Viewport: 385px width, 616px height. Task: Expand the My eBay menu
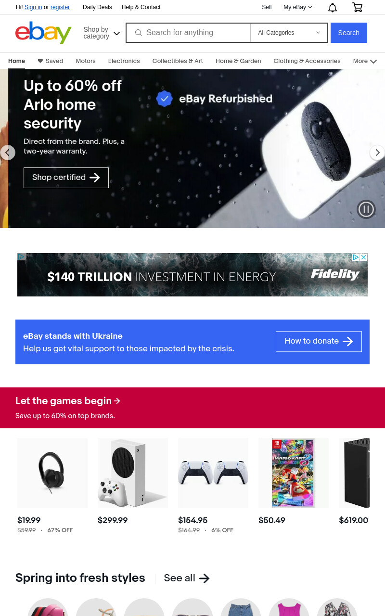pos(298,7)
